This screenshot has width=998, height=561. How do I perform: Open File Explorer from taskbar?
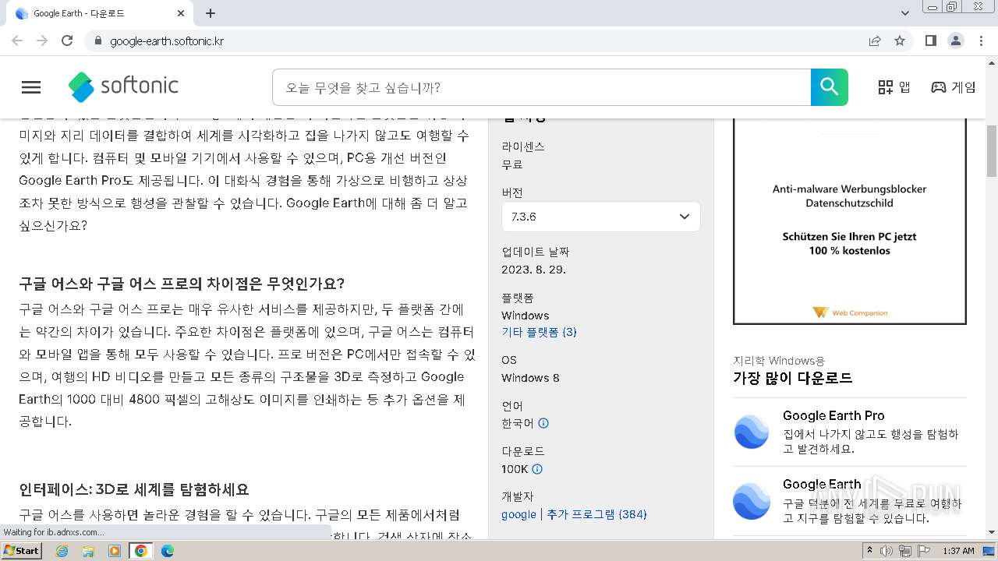coord(88,551)
